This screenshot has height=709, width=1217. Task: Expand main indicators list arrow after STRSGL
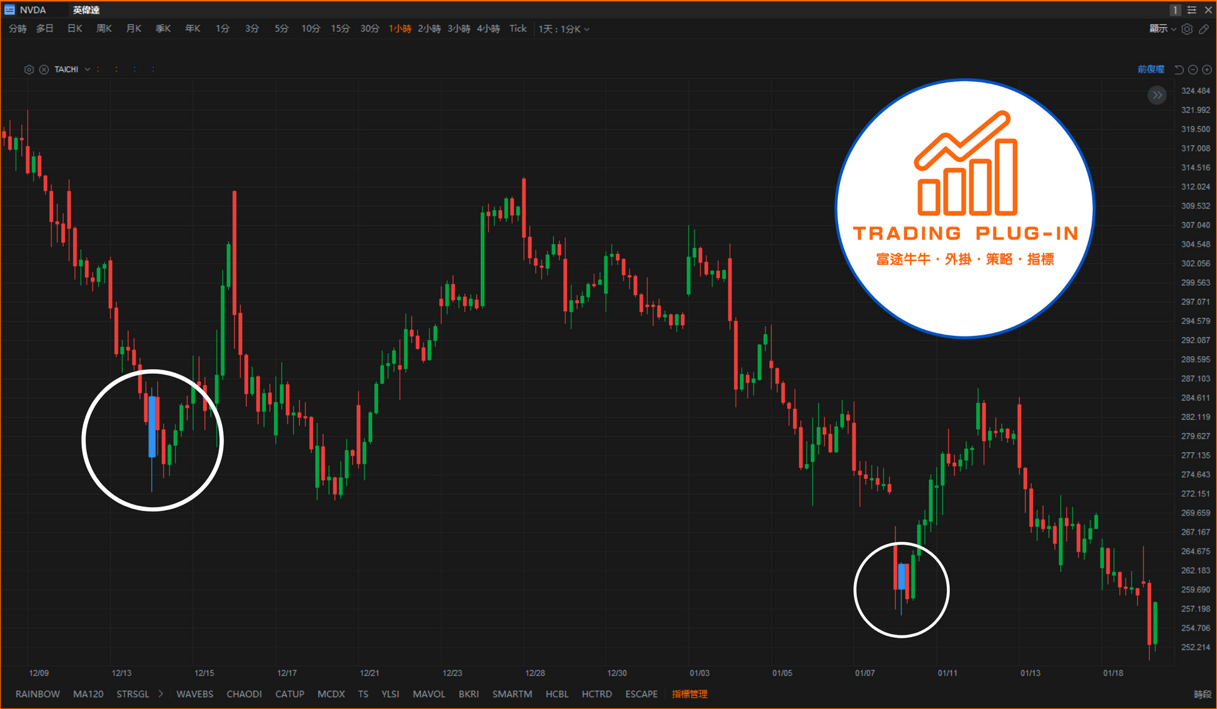tap(161, 694)
